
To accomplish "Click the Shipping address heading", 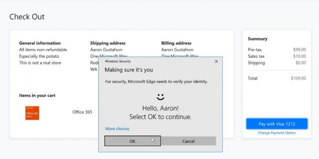I will pyautogui.click(x=108, y=43).
